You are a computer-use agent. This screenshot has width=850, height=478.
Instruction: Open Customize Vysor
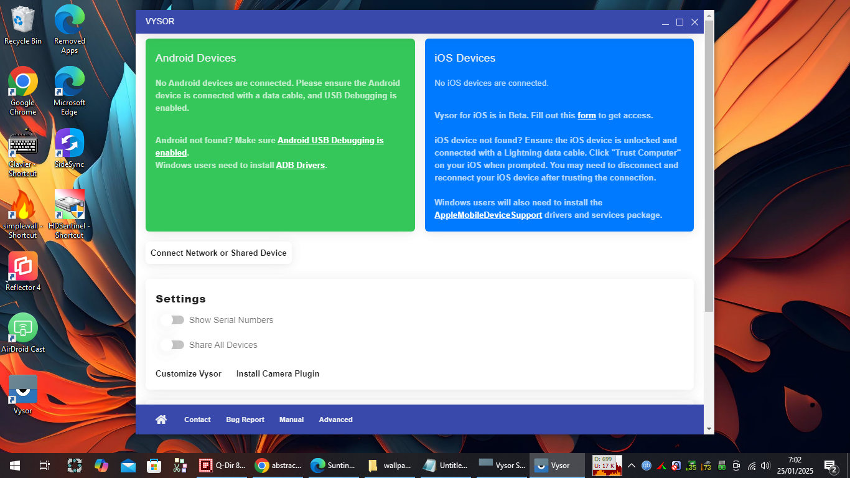(x=189, y=373)
